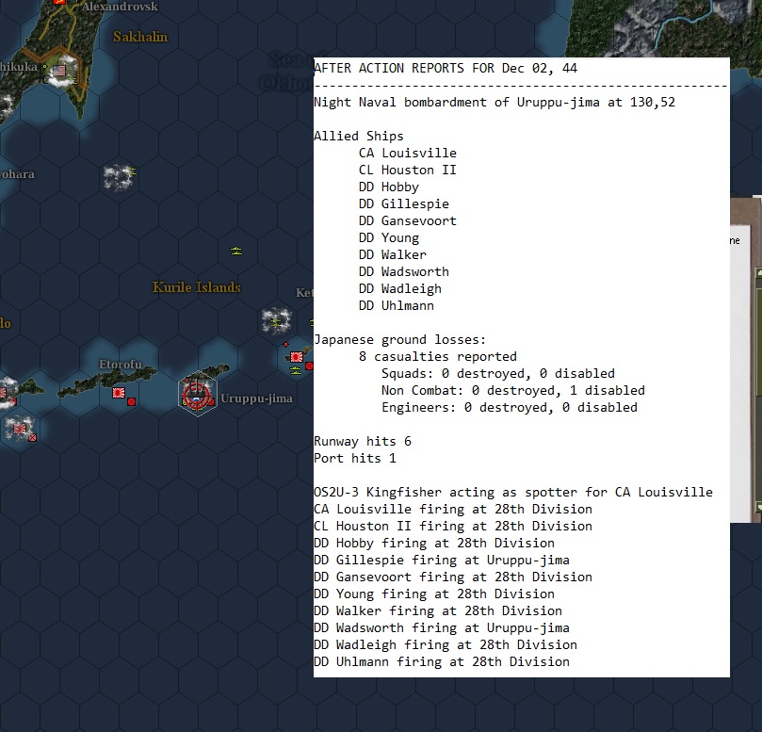Click the 'Non Combat: 0 destroyed, 1 disabled' line
The height and width of the screenshot is (732, 762).
(513, 391)
